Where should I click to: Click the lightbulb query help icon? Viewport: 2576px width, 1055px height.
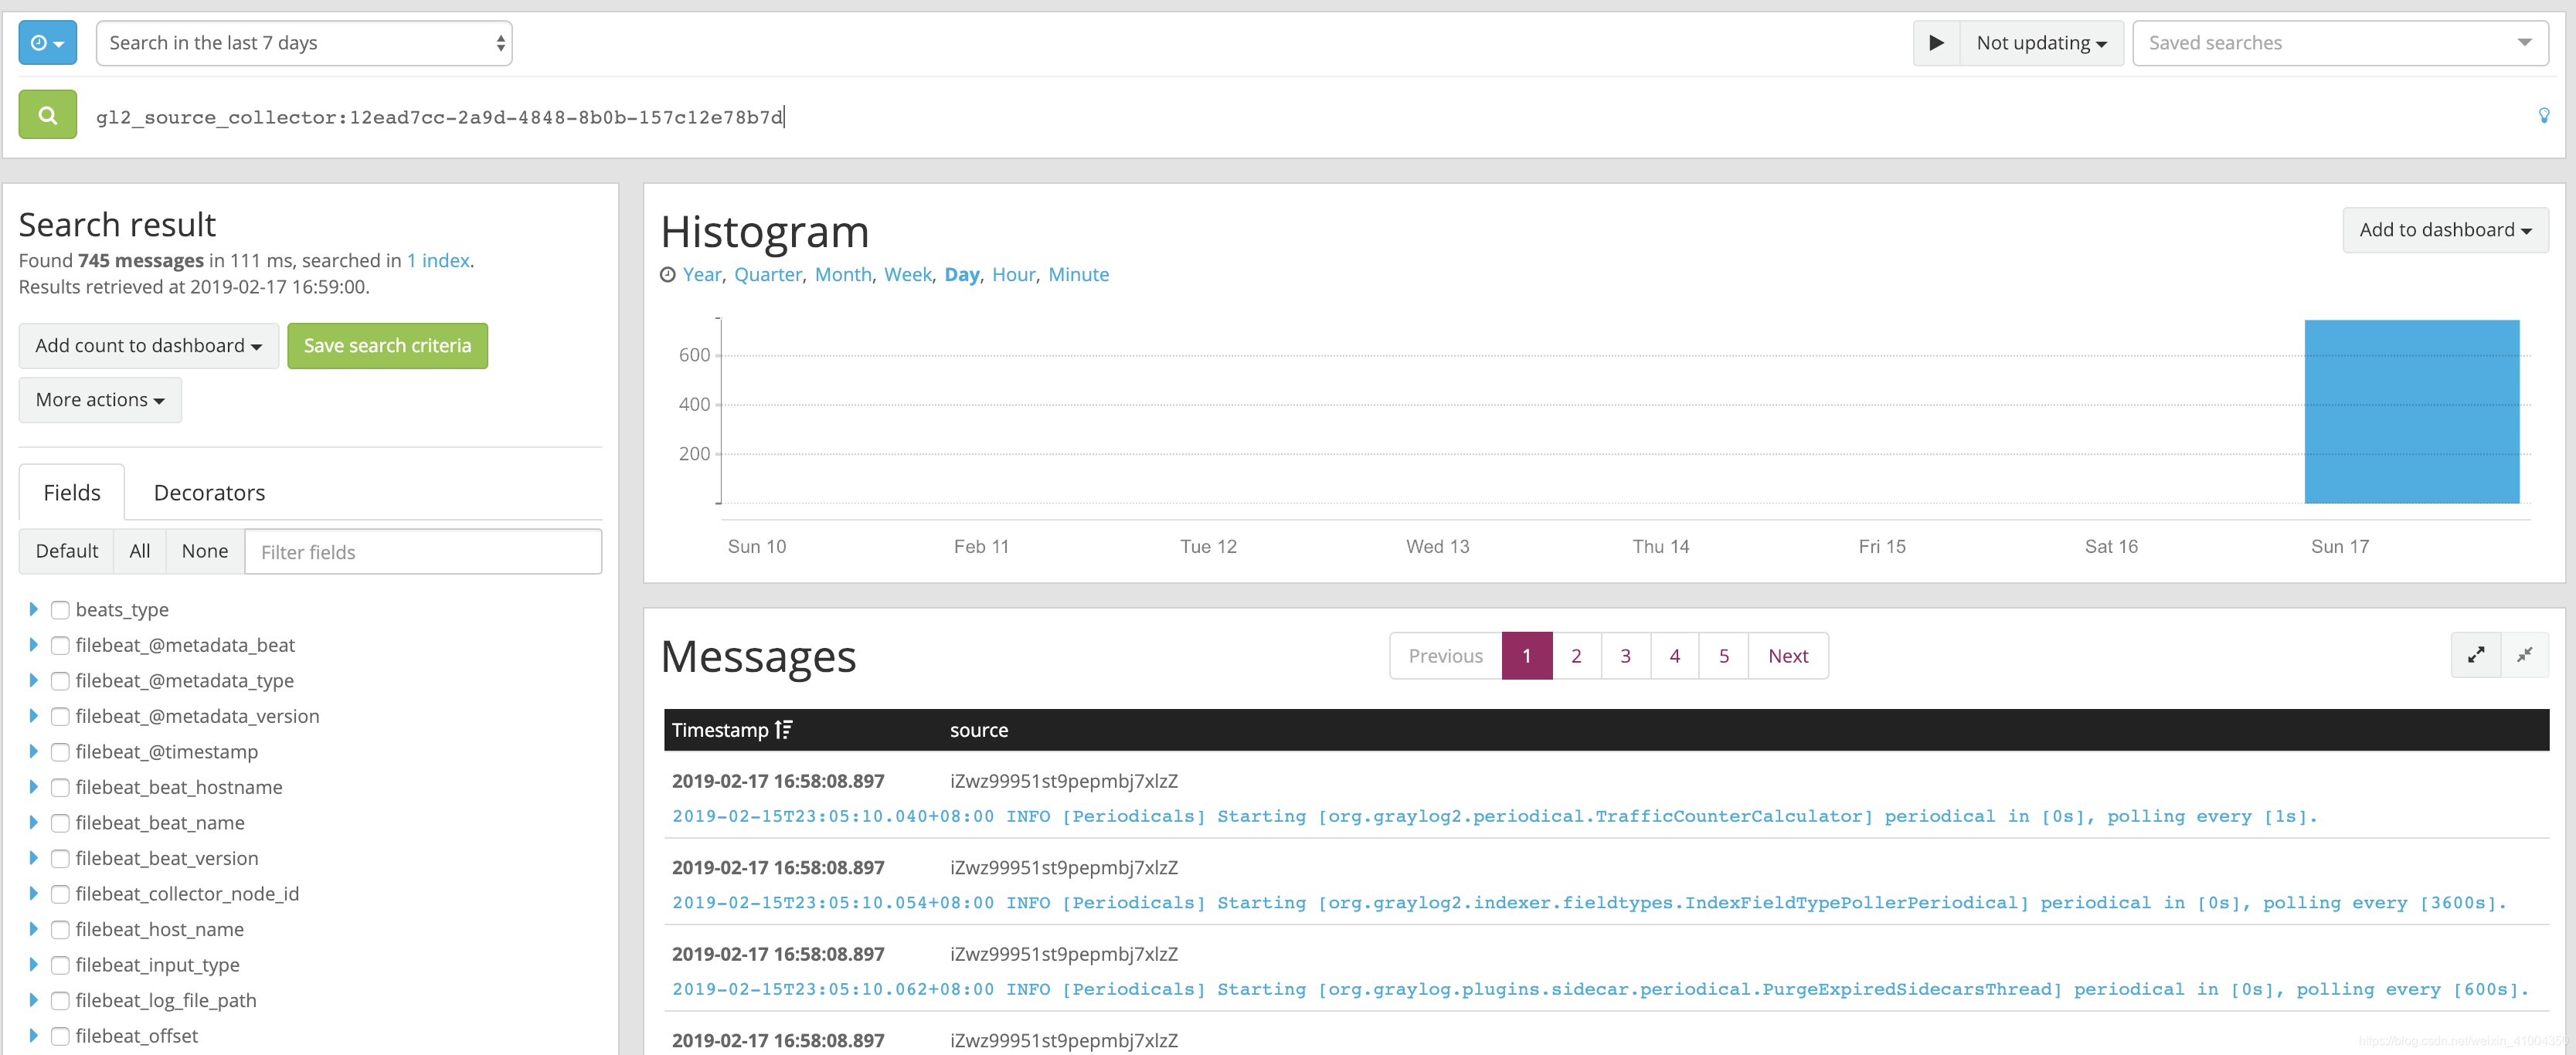[2543, 116]
